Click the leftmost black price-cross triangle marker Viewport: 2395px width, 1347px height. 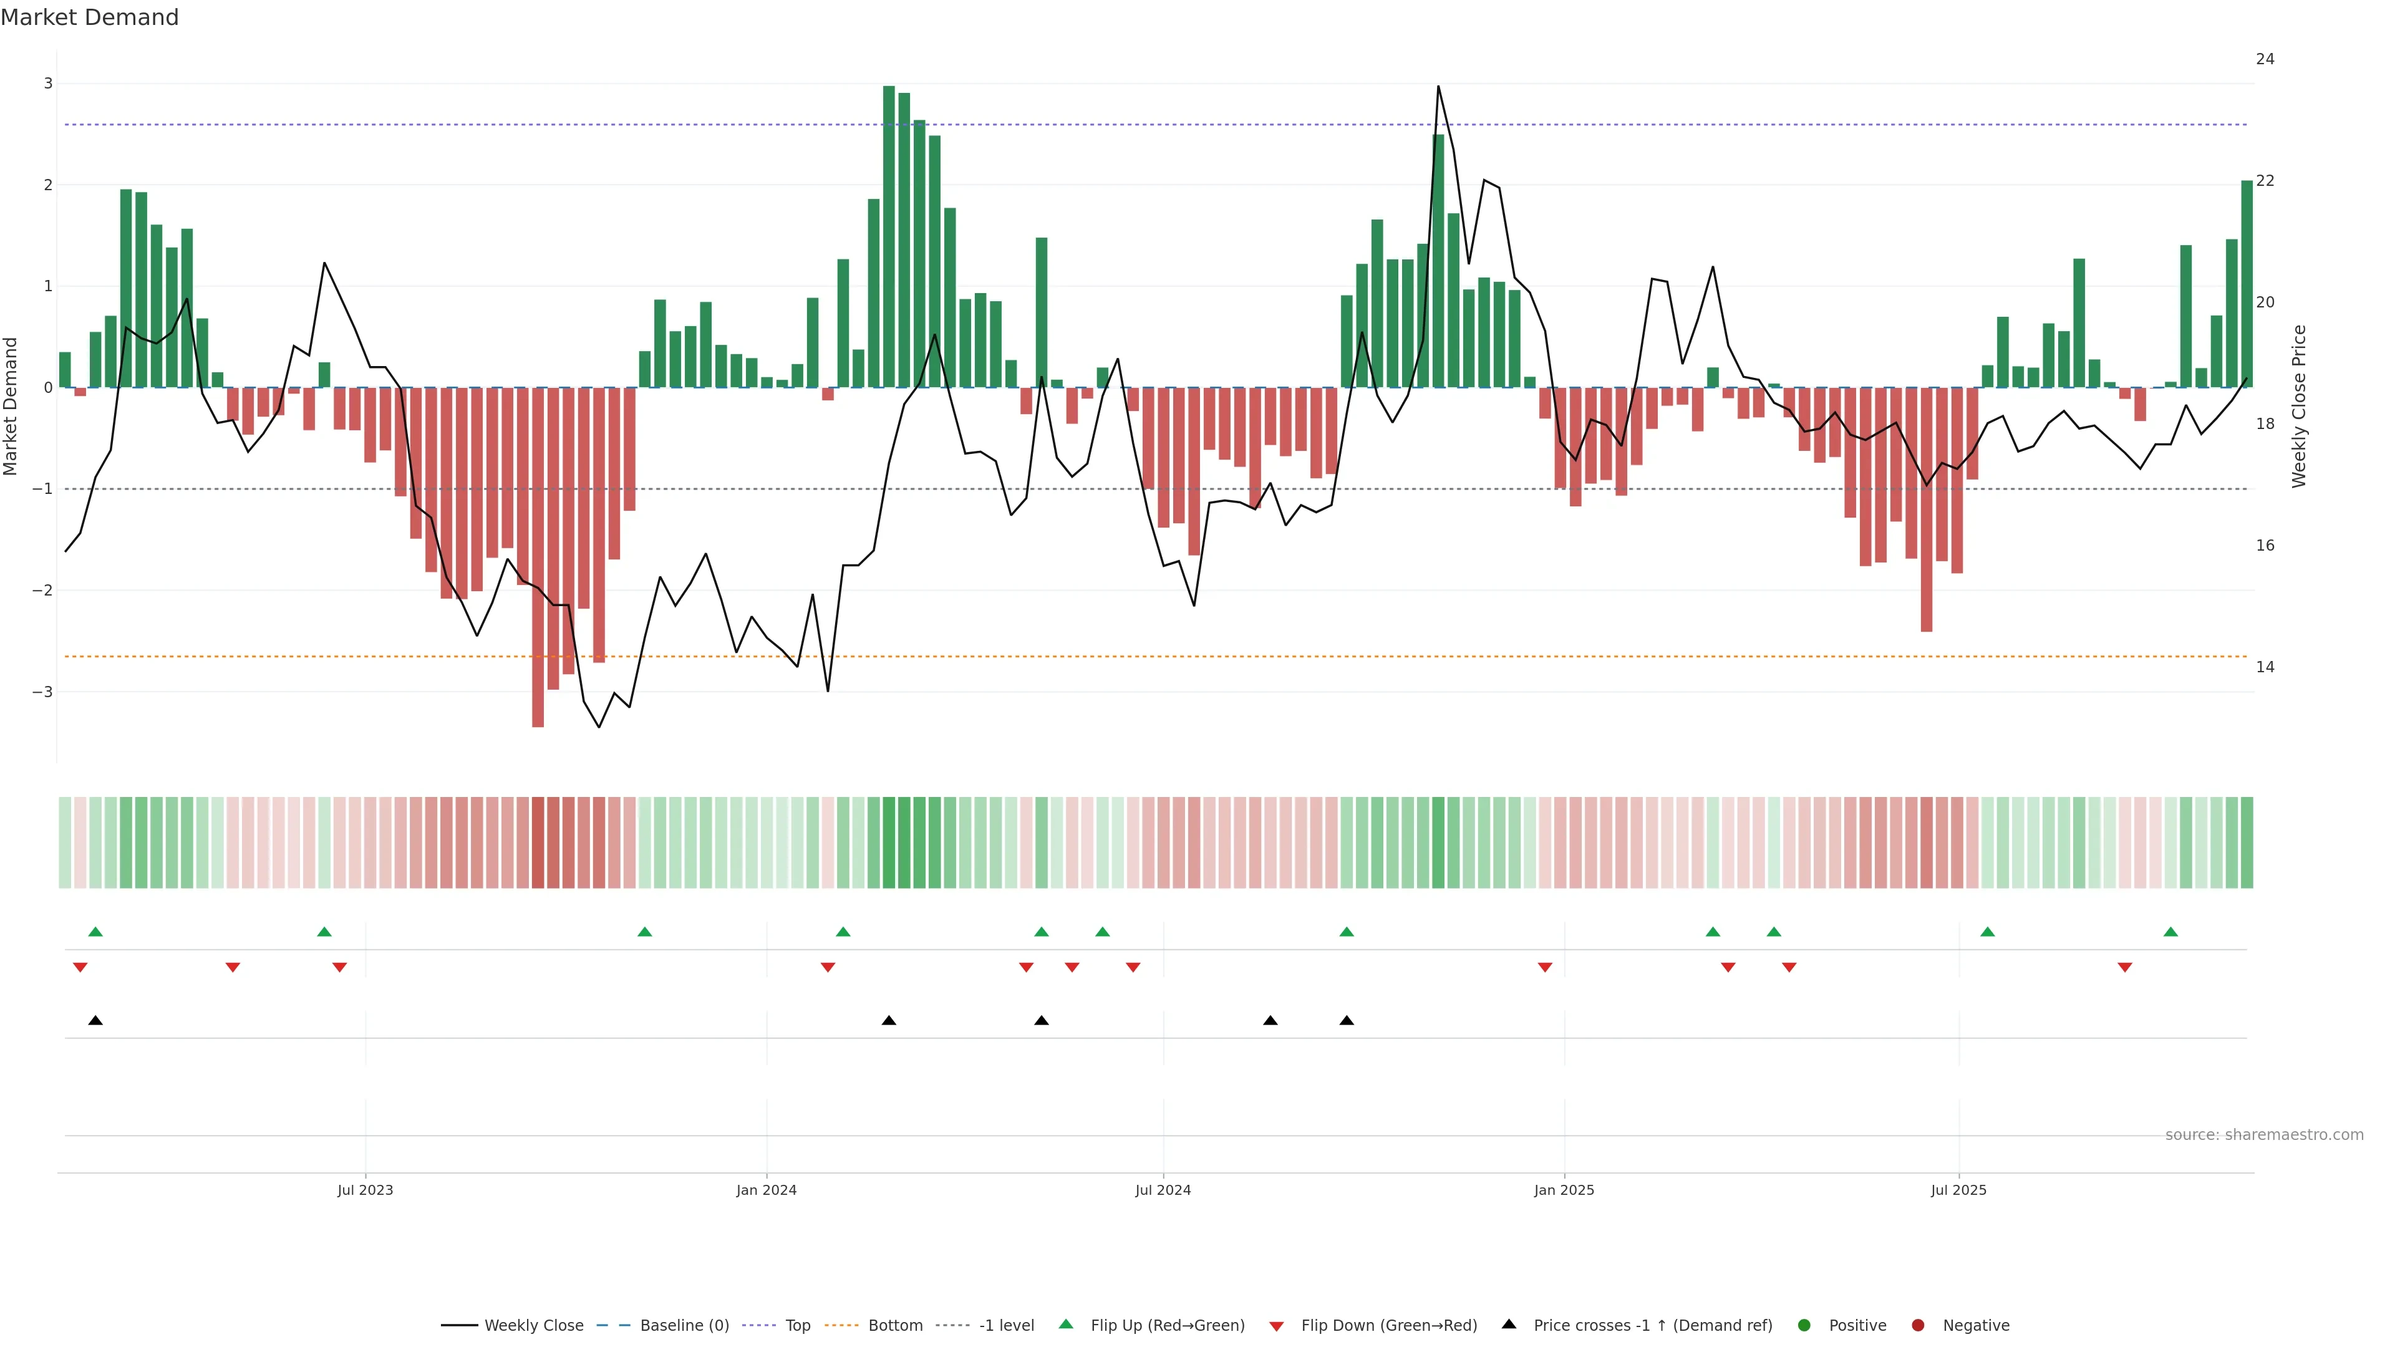[95, 1021]
